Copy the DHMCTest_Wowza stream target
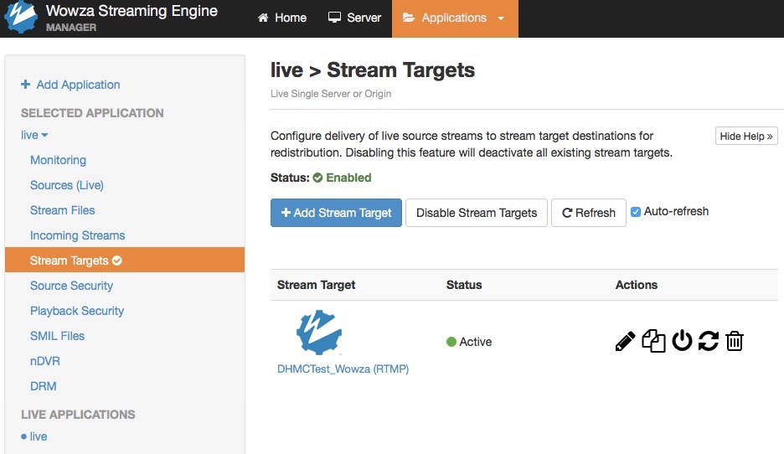The image size is (784, 454). pos(653,342)
